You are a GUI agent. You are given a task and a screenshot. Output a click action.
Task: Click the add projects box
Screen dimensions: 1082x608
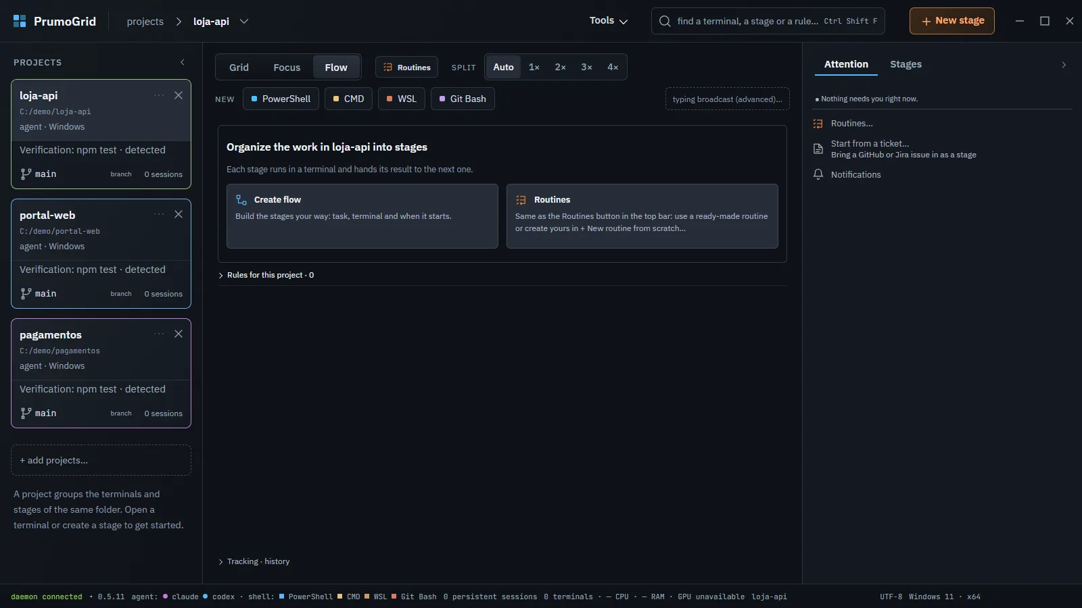click(x=101, y=460)
